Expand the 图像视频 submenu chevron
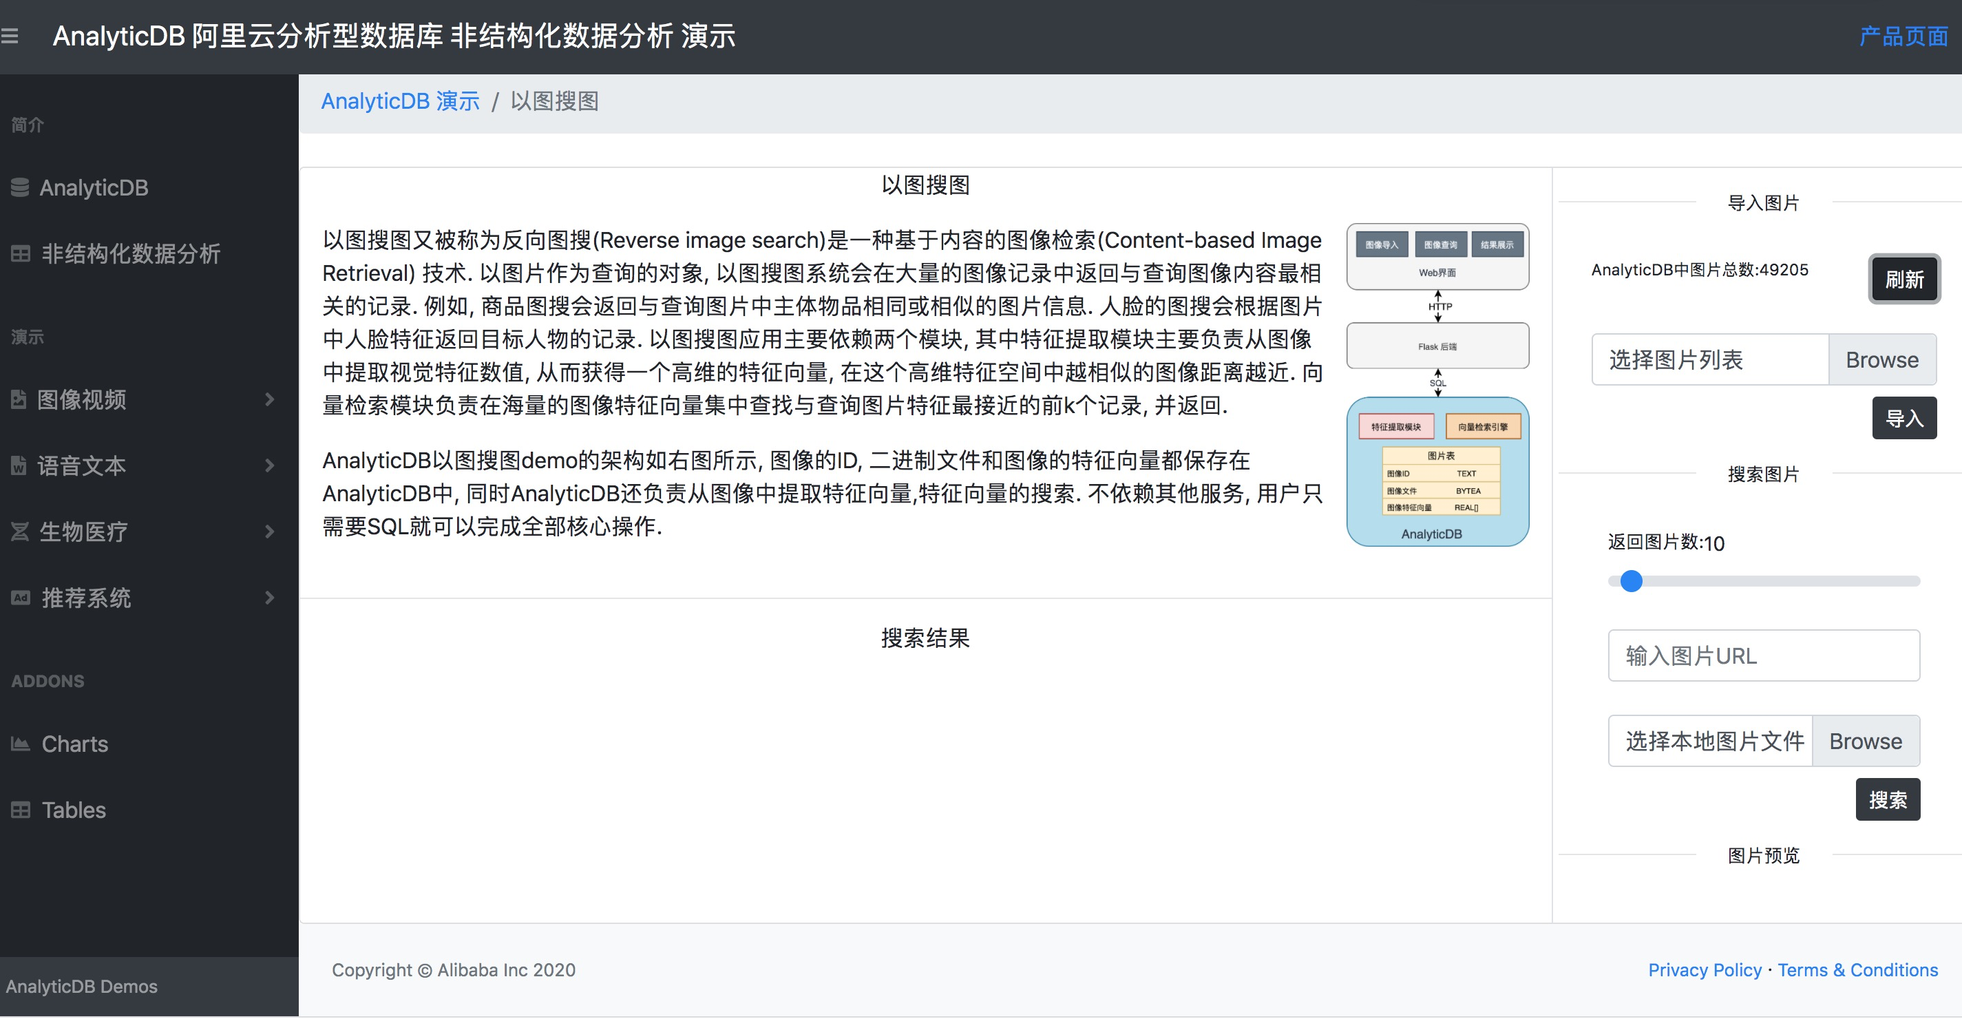Viewport: 1962px width, 1019px height. [270, 399]
